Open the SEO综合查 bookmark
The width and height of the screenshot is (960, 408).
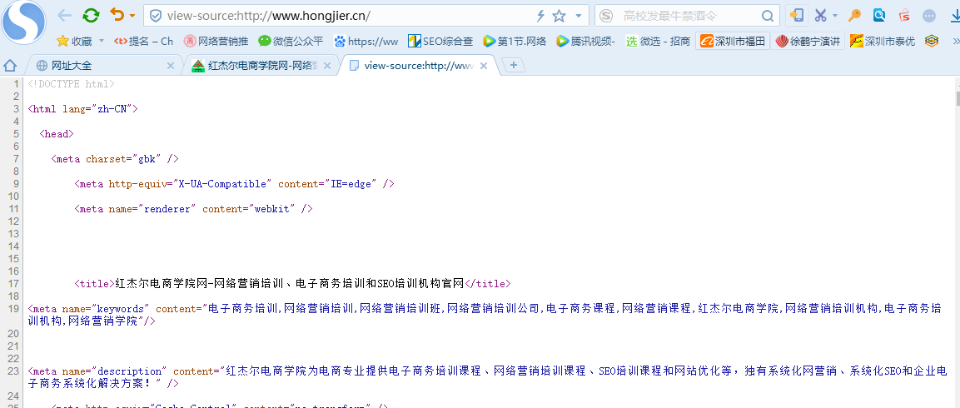(x=440, y=41)
